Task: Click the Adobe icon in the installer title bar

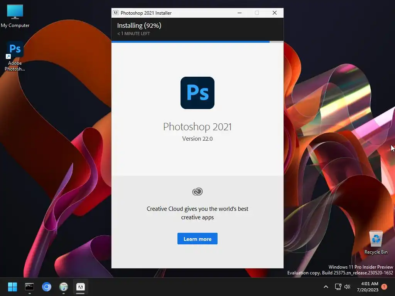Action: [x=116, y=13]
